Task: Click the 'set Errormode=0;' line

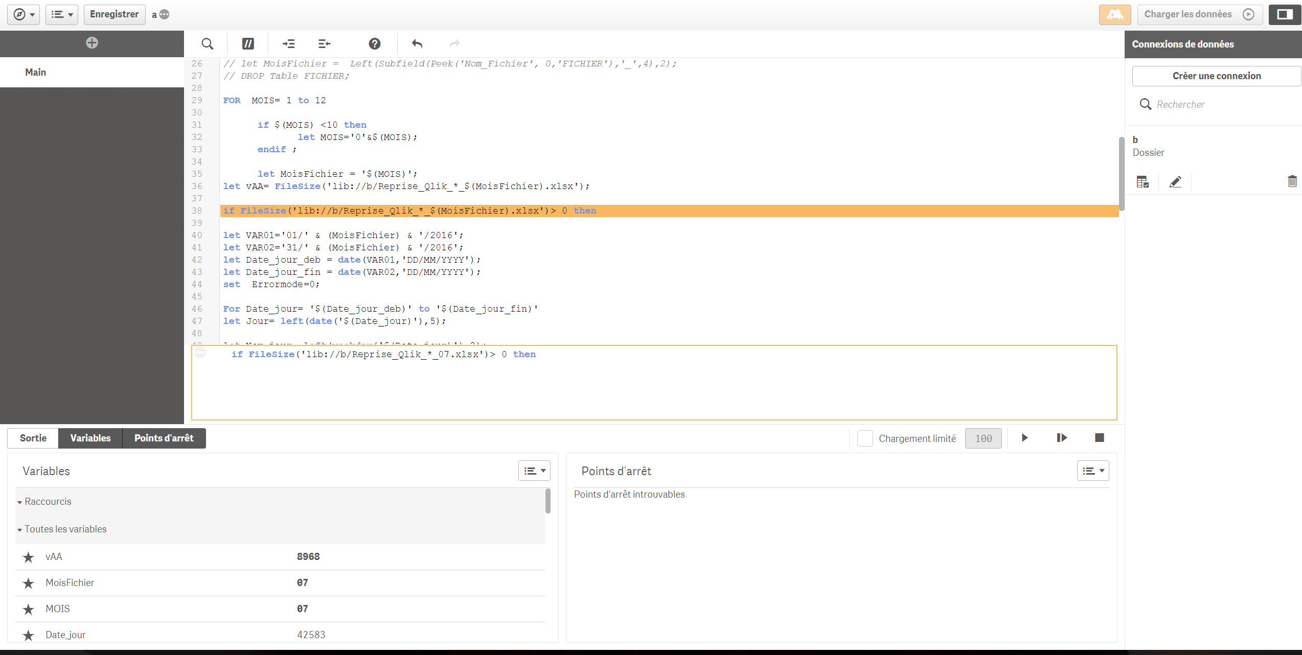Action: coord(271,285)
